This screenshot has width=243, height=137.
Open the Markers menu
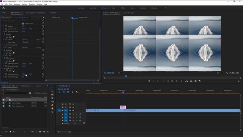pyautogui.click(x=24, y=4)
